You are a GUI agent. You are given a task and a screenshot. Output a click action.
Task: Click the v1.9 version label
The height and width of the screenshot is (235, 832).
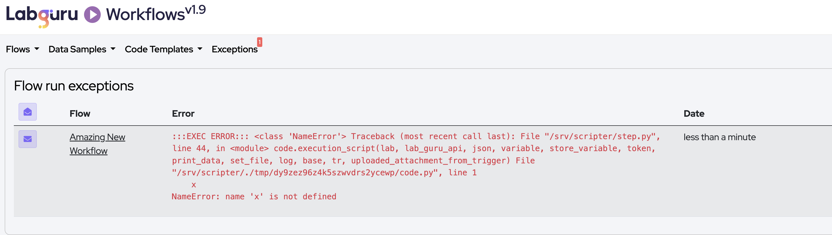pos(195,10)
